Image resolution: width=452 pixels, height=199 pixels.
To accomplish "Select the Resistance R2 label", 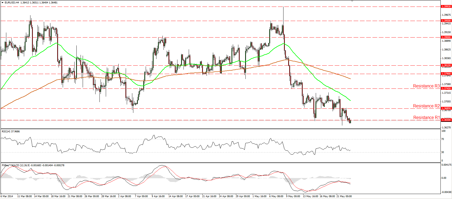I will coord(426,106).
